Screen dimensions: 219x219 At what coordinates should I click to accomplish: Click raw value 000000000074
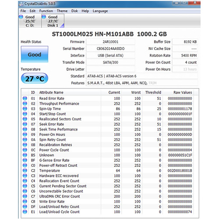[x=180, y=212]
